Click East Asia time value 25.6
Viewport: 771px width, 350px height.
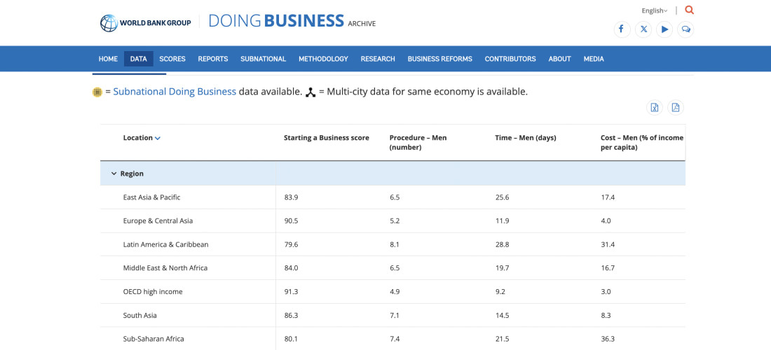(502, 197)
